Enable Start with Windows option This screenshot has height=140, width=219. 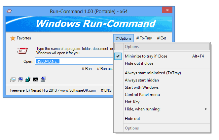tap(162, 87)
